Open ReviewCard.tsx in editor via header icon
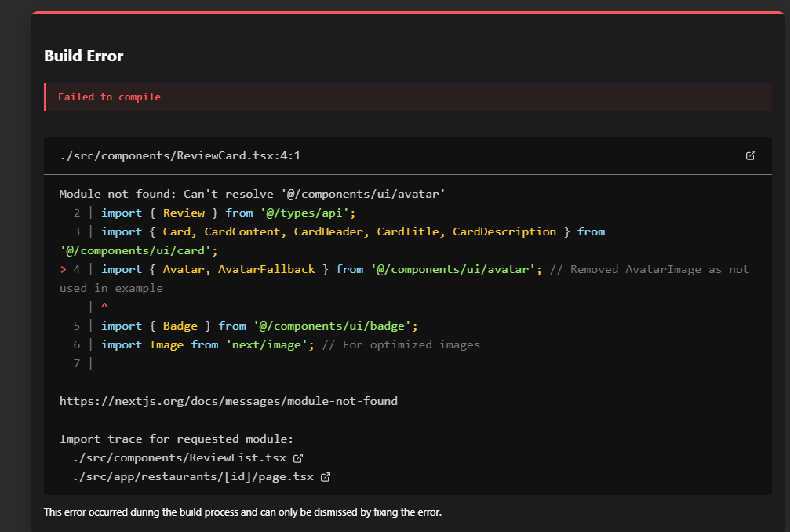 (750, 155)
